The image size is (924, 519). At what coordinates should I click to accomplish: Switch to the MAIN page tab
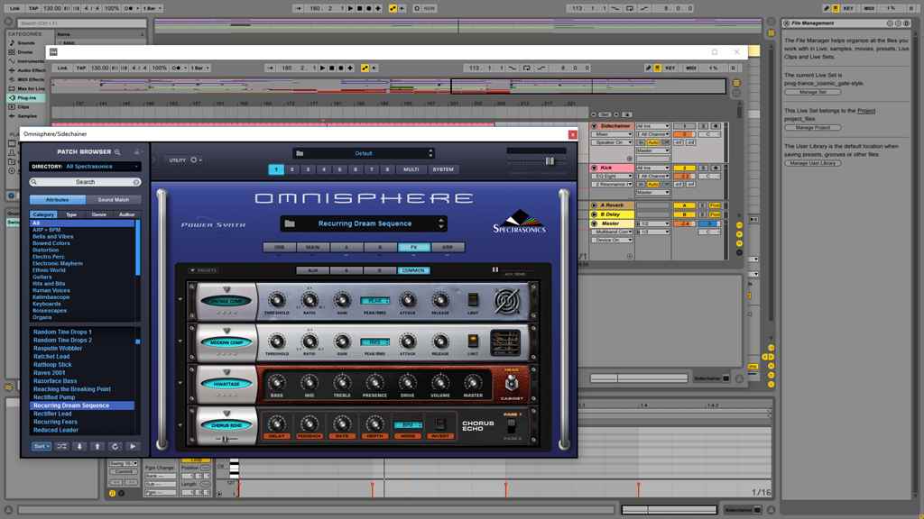click(x=313, y=248)
